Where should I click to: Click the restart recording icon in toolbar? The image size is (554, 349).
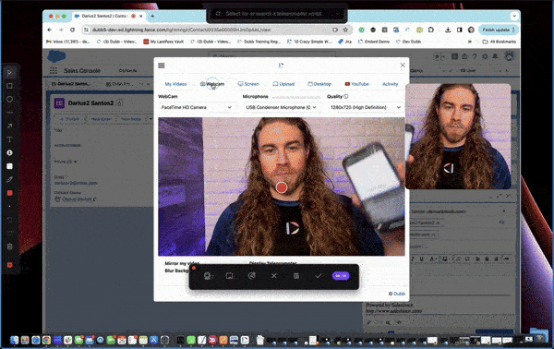click(x=251, y=276)
